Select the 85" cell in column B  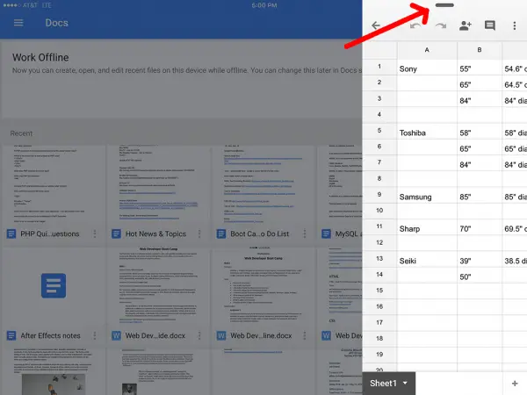pyautogui.click(x=480, y=195)
